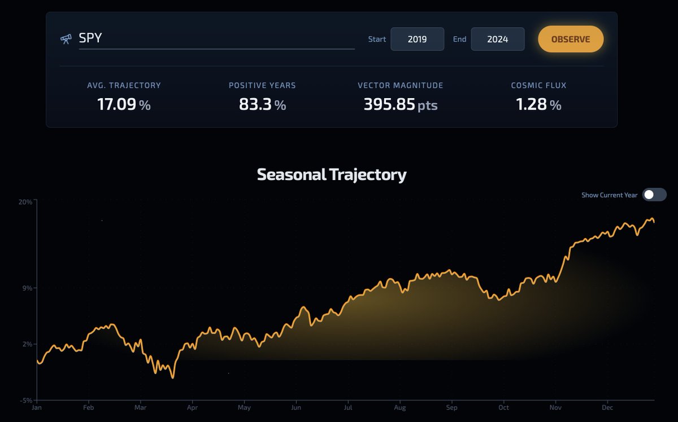Select the Start year field 2019
678x422 pixels.
click(x=417, y=39)
